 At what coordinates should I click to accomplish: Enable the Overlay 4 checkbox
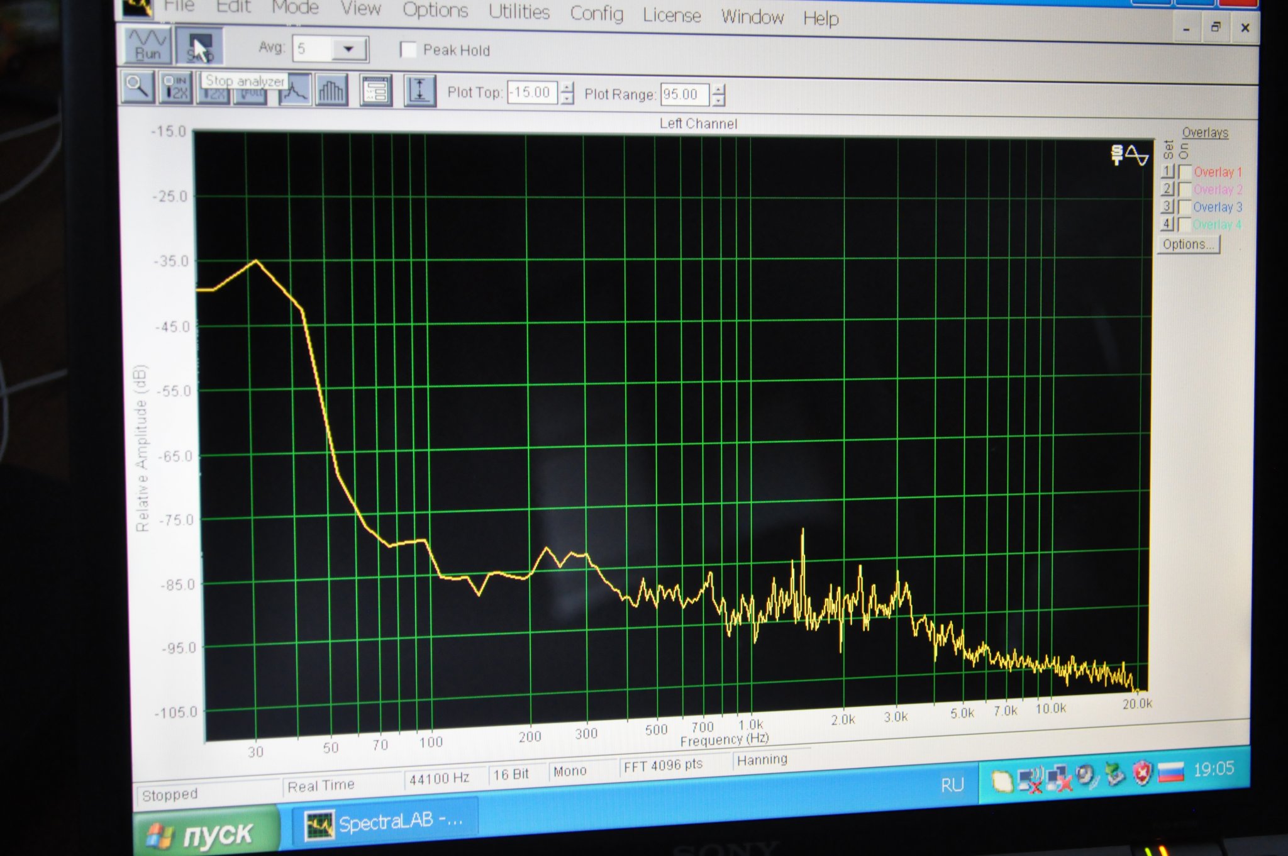(1185, 225)
